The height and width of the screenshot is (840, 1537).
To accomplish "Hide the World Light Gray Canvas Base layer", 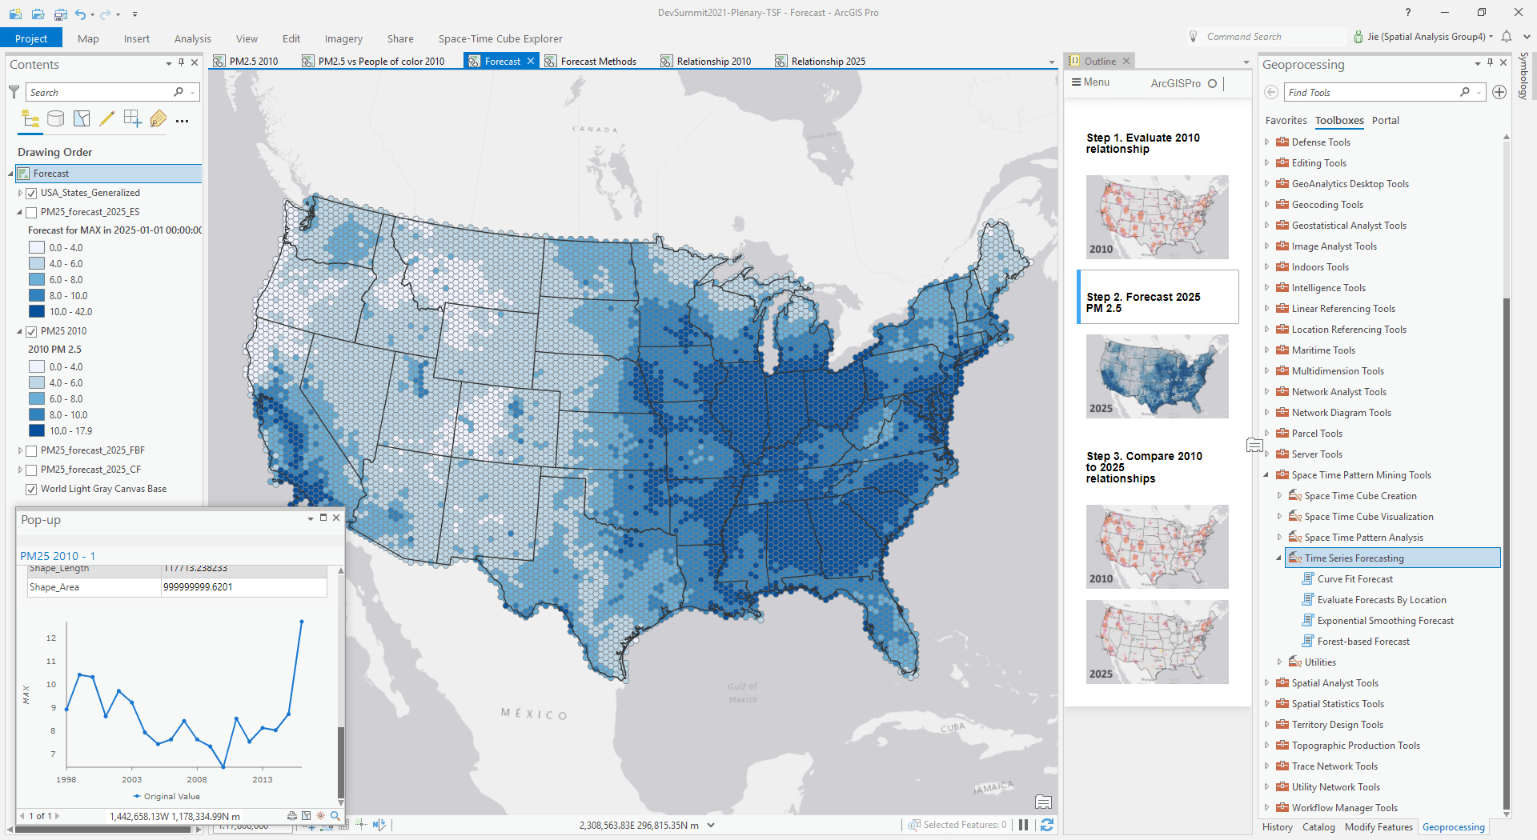I will point(31,489).
